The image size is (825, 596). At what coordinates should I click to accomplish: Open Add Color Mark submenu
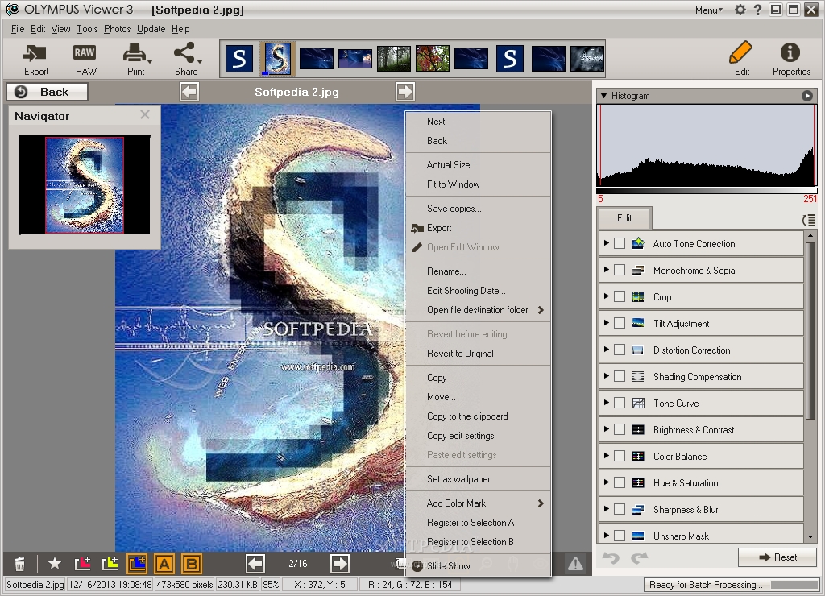[x=479, y=503]
